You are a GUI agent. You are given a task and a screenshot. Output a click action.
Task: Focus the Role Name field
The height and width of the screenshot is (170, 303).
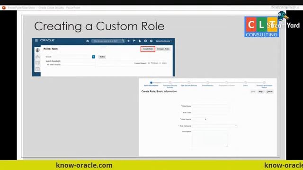(x=210, y=106)
